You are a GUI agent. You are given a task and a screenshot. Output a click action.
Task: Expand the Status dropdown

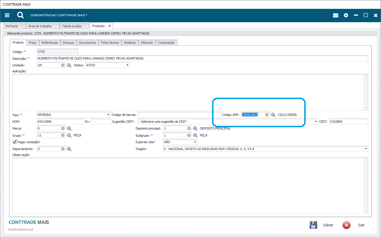click(x=127, y=65)
